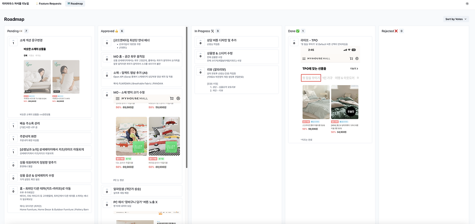This screenshot has width=475, height=224.
Task: Upvote the "MO - 소재 뱃지 크기 수정" card
Action: (x=107, y=94)
